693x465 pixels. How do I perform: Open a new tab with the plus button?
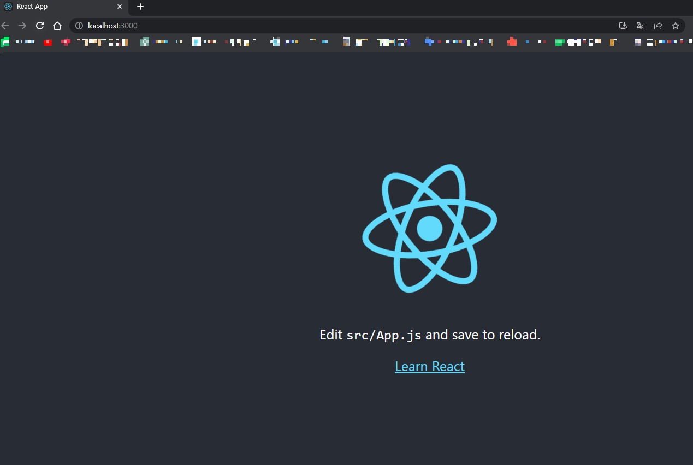[140, 7]
